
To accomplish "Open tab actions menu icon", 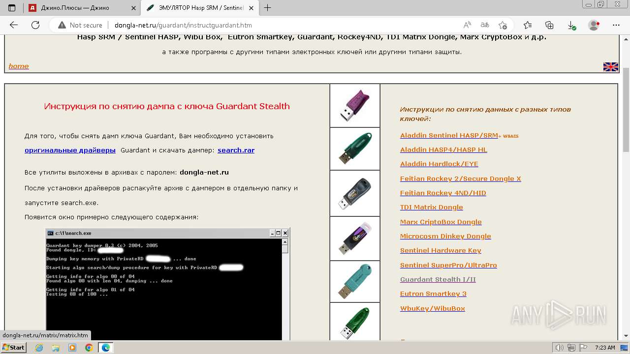I will pos(12,8).
